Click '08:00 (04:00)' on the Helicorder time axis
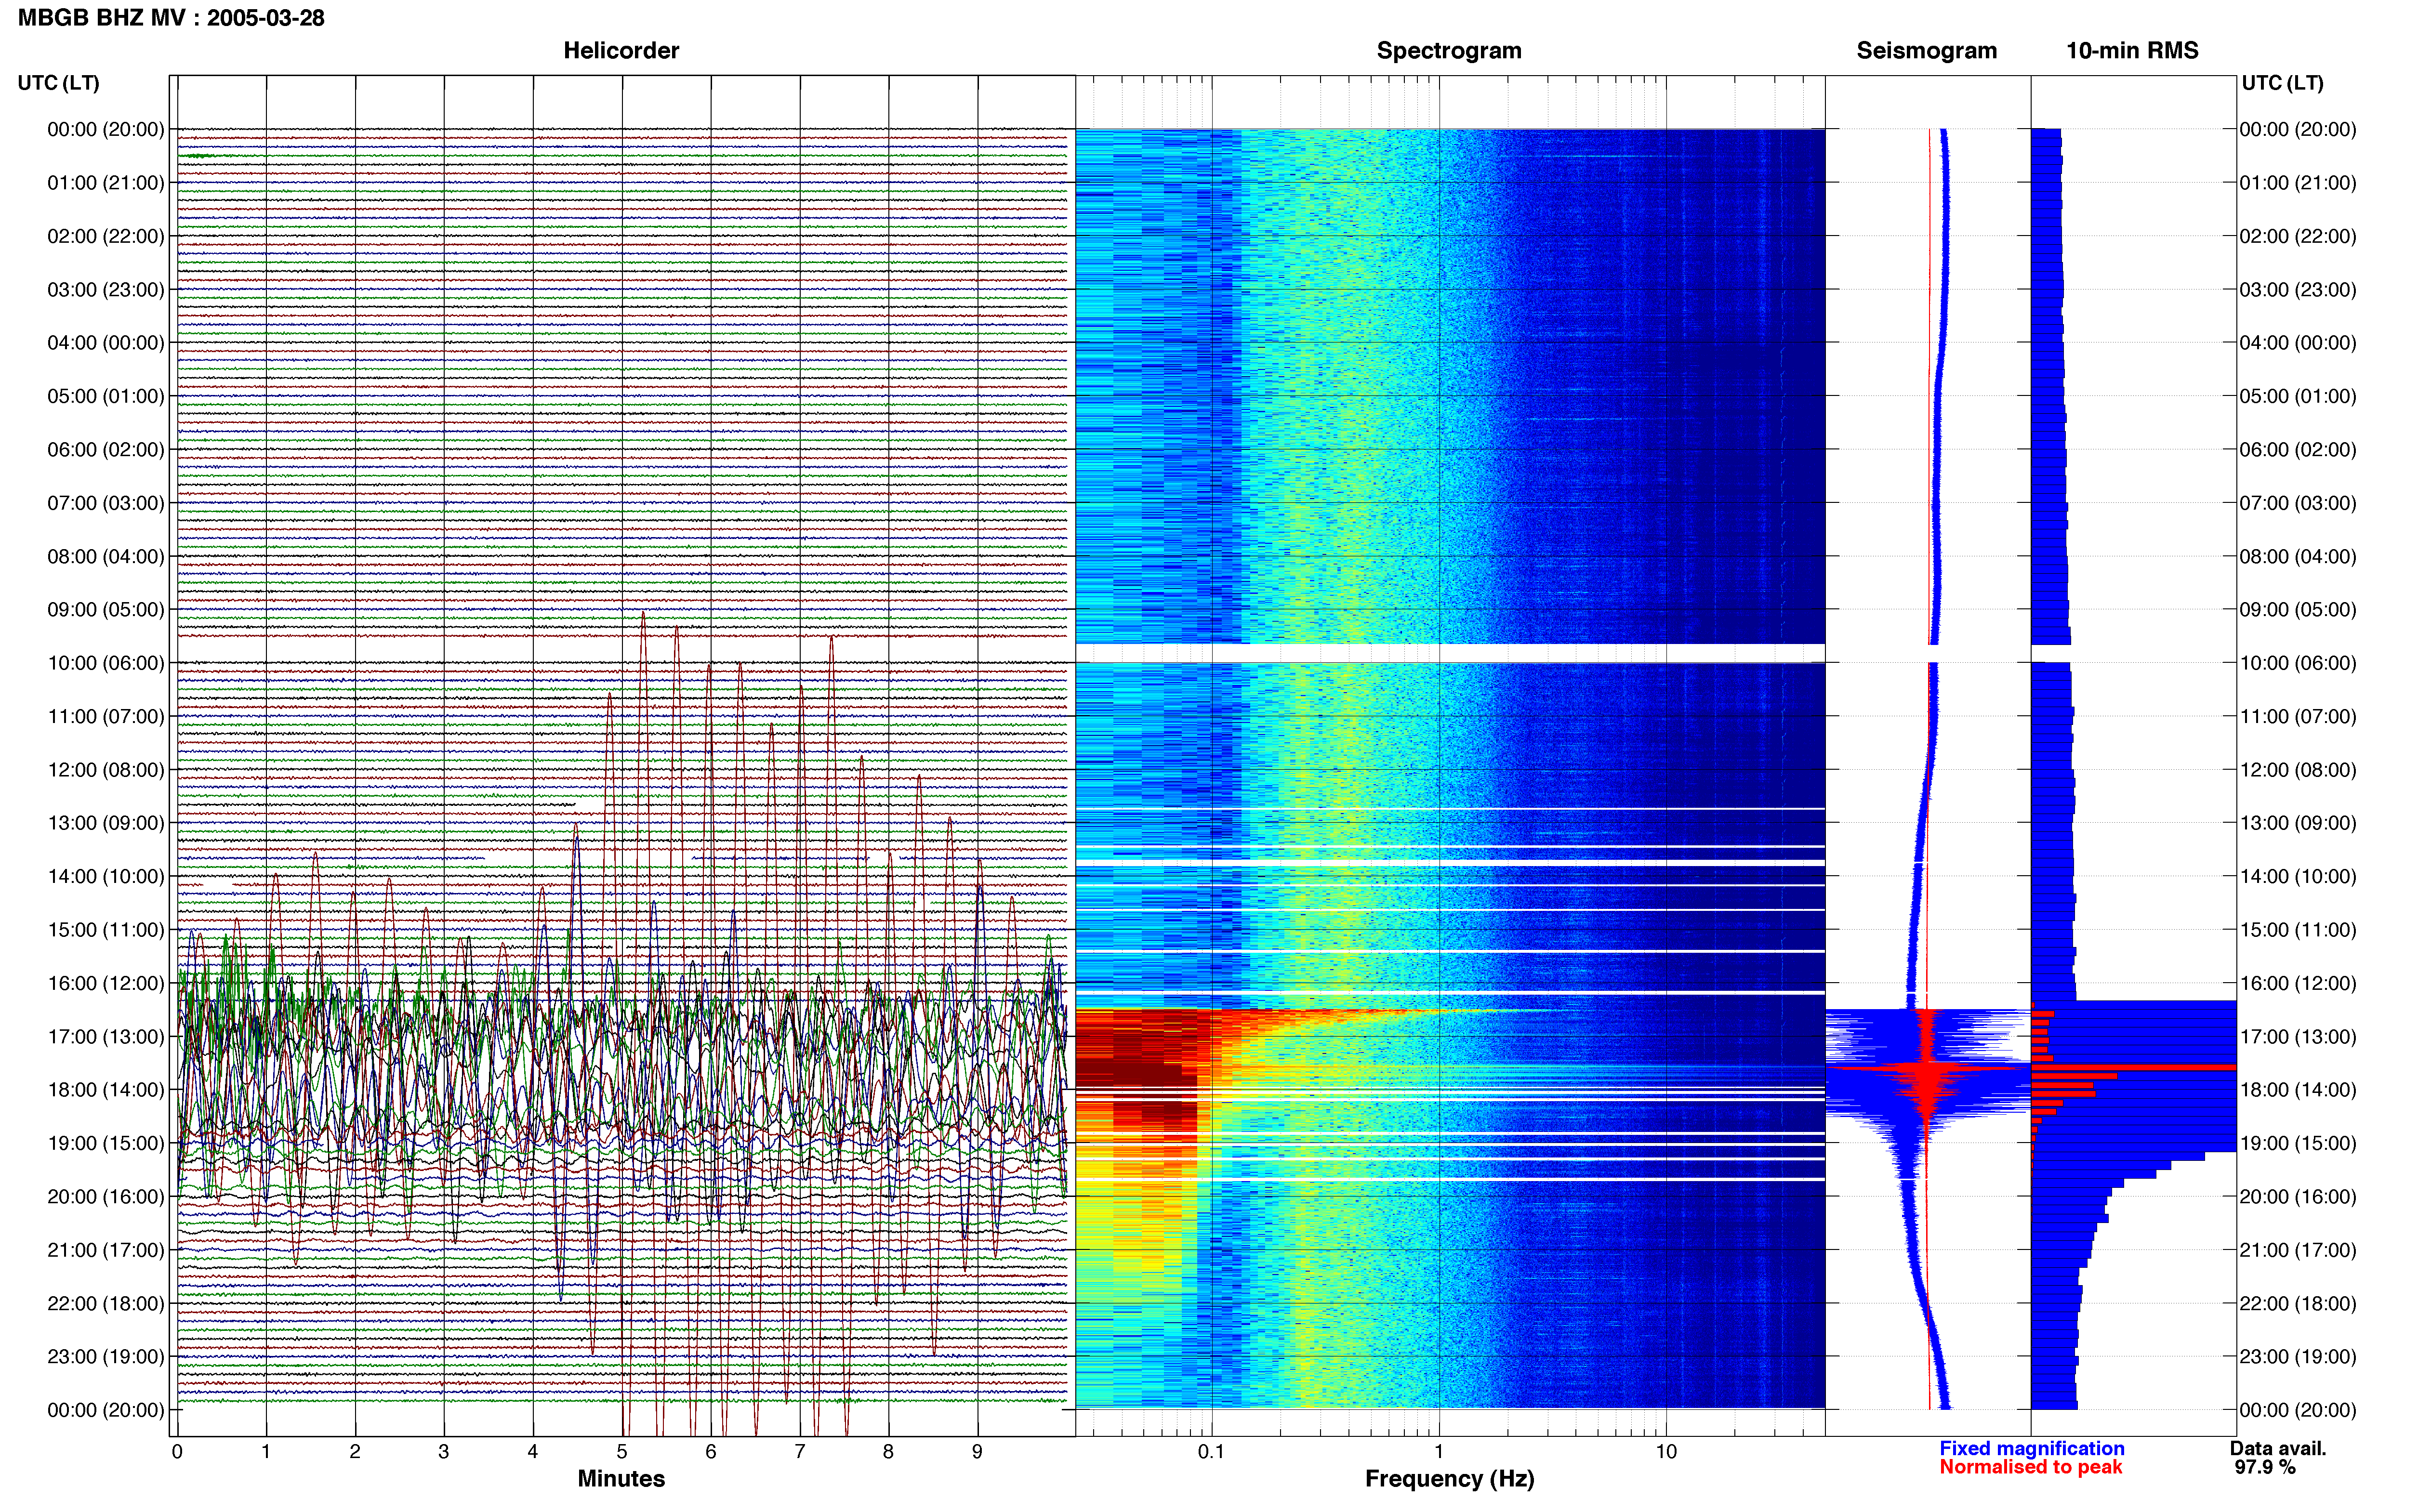Viewport: 2418px width, 1512px height. tap(106, 556)
